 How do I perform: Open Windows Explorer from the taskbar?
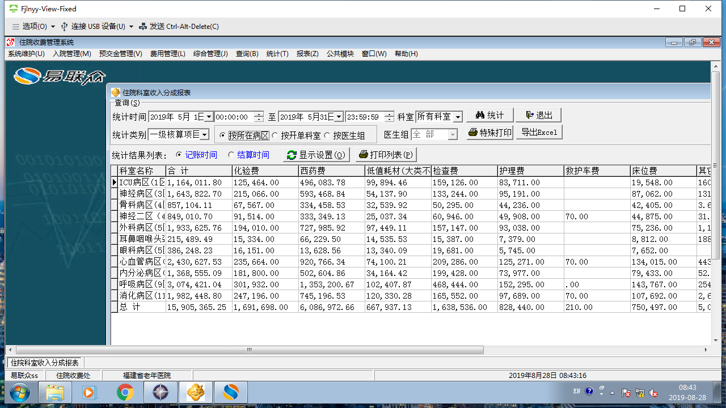(x=55, y=392)
